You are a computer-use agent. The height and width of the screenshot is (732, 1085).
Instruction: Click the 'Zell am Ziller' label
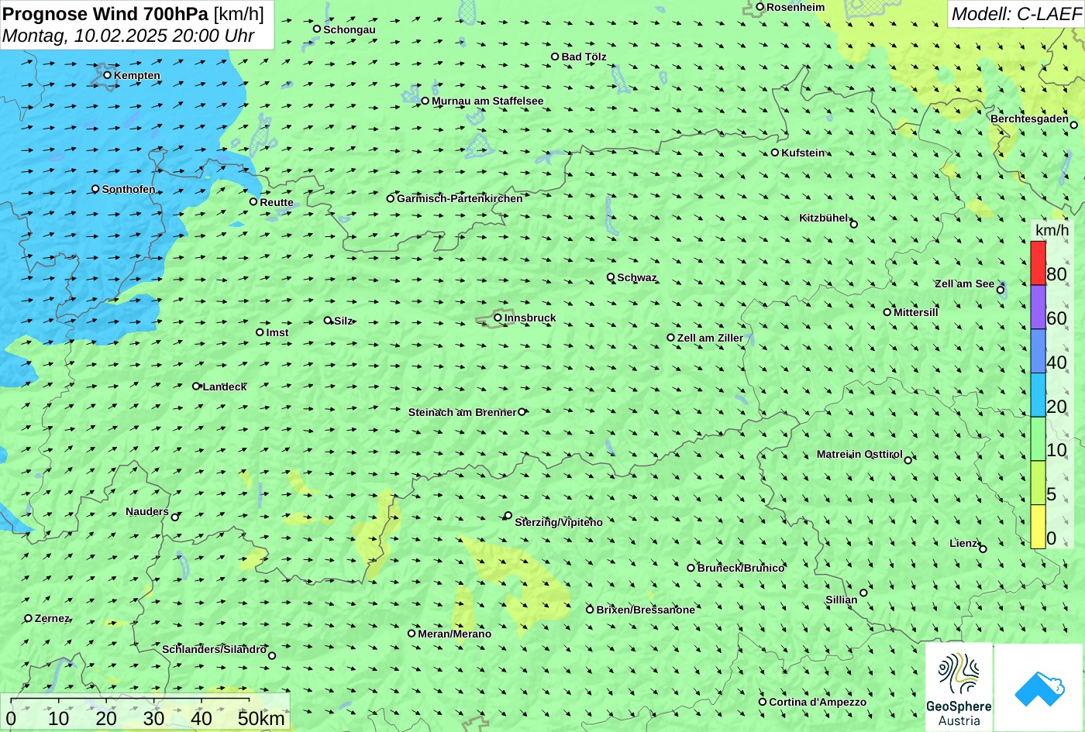point(710,338)
